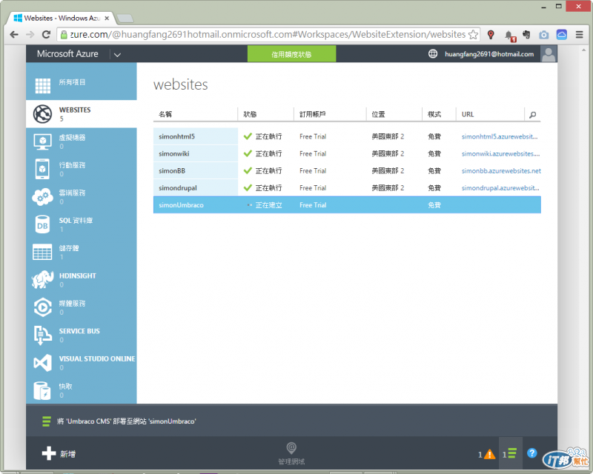Select the simonBB website name

[x=172, y=171]
